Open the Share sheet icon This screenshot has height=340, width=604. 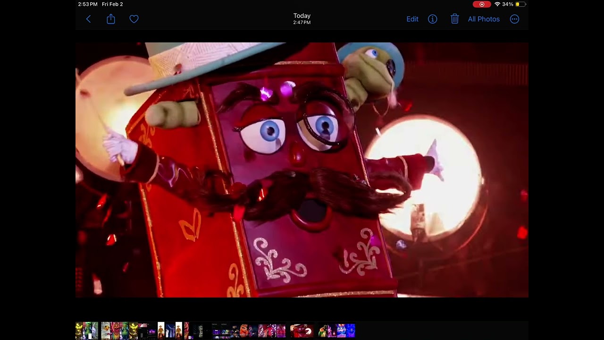pyautogui.click(x=111, y=19)
